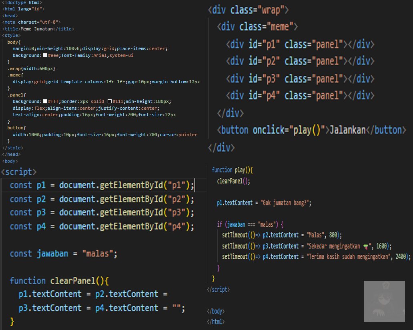Click the clearPanel(); call inside play

pyautogui.click(x=234, y=181)
